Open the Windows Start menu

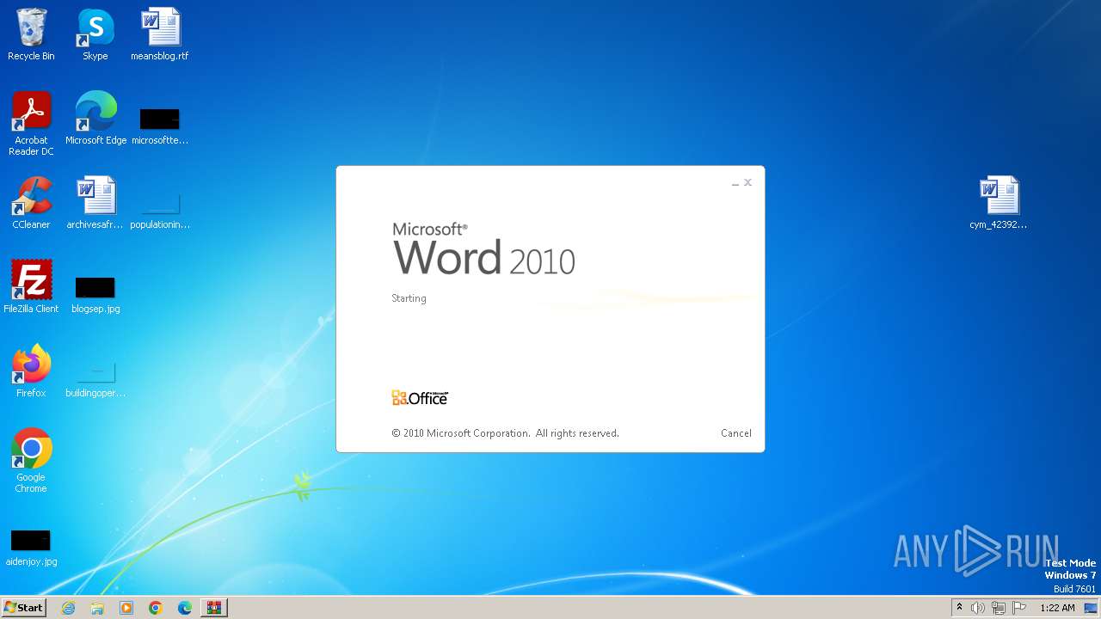pyautogui.click(x=23, y=608)
